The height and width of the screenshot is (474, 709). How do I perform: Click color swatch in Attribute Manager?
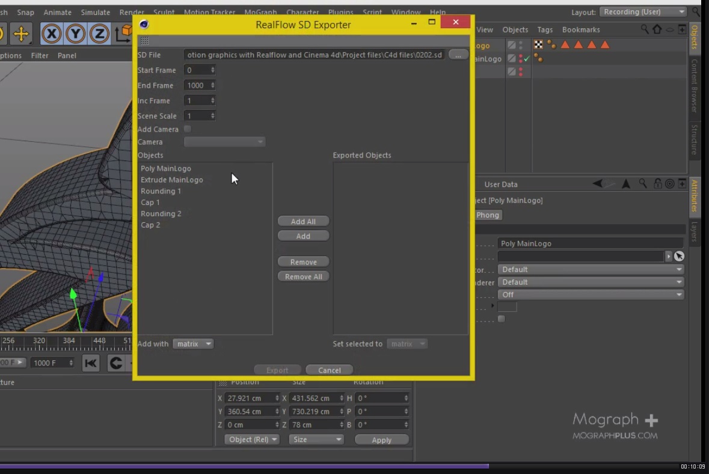coord(507,307)
